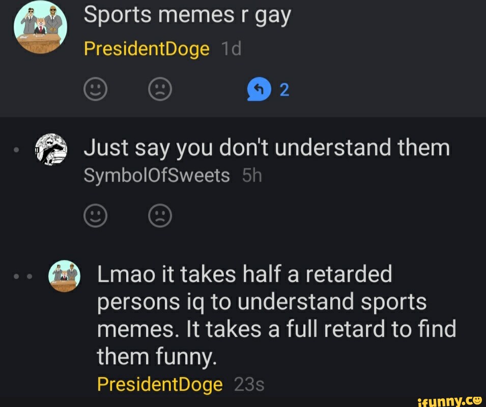This screenshot has height=407, width=486.
Task: Open SymbolOfSweets' black-and-white avatar
Action: (x=51, y=149)
